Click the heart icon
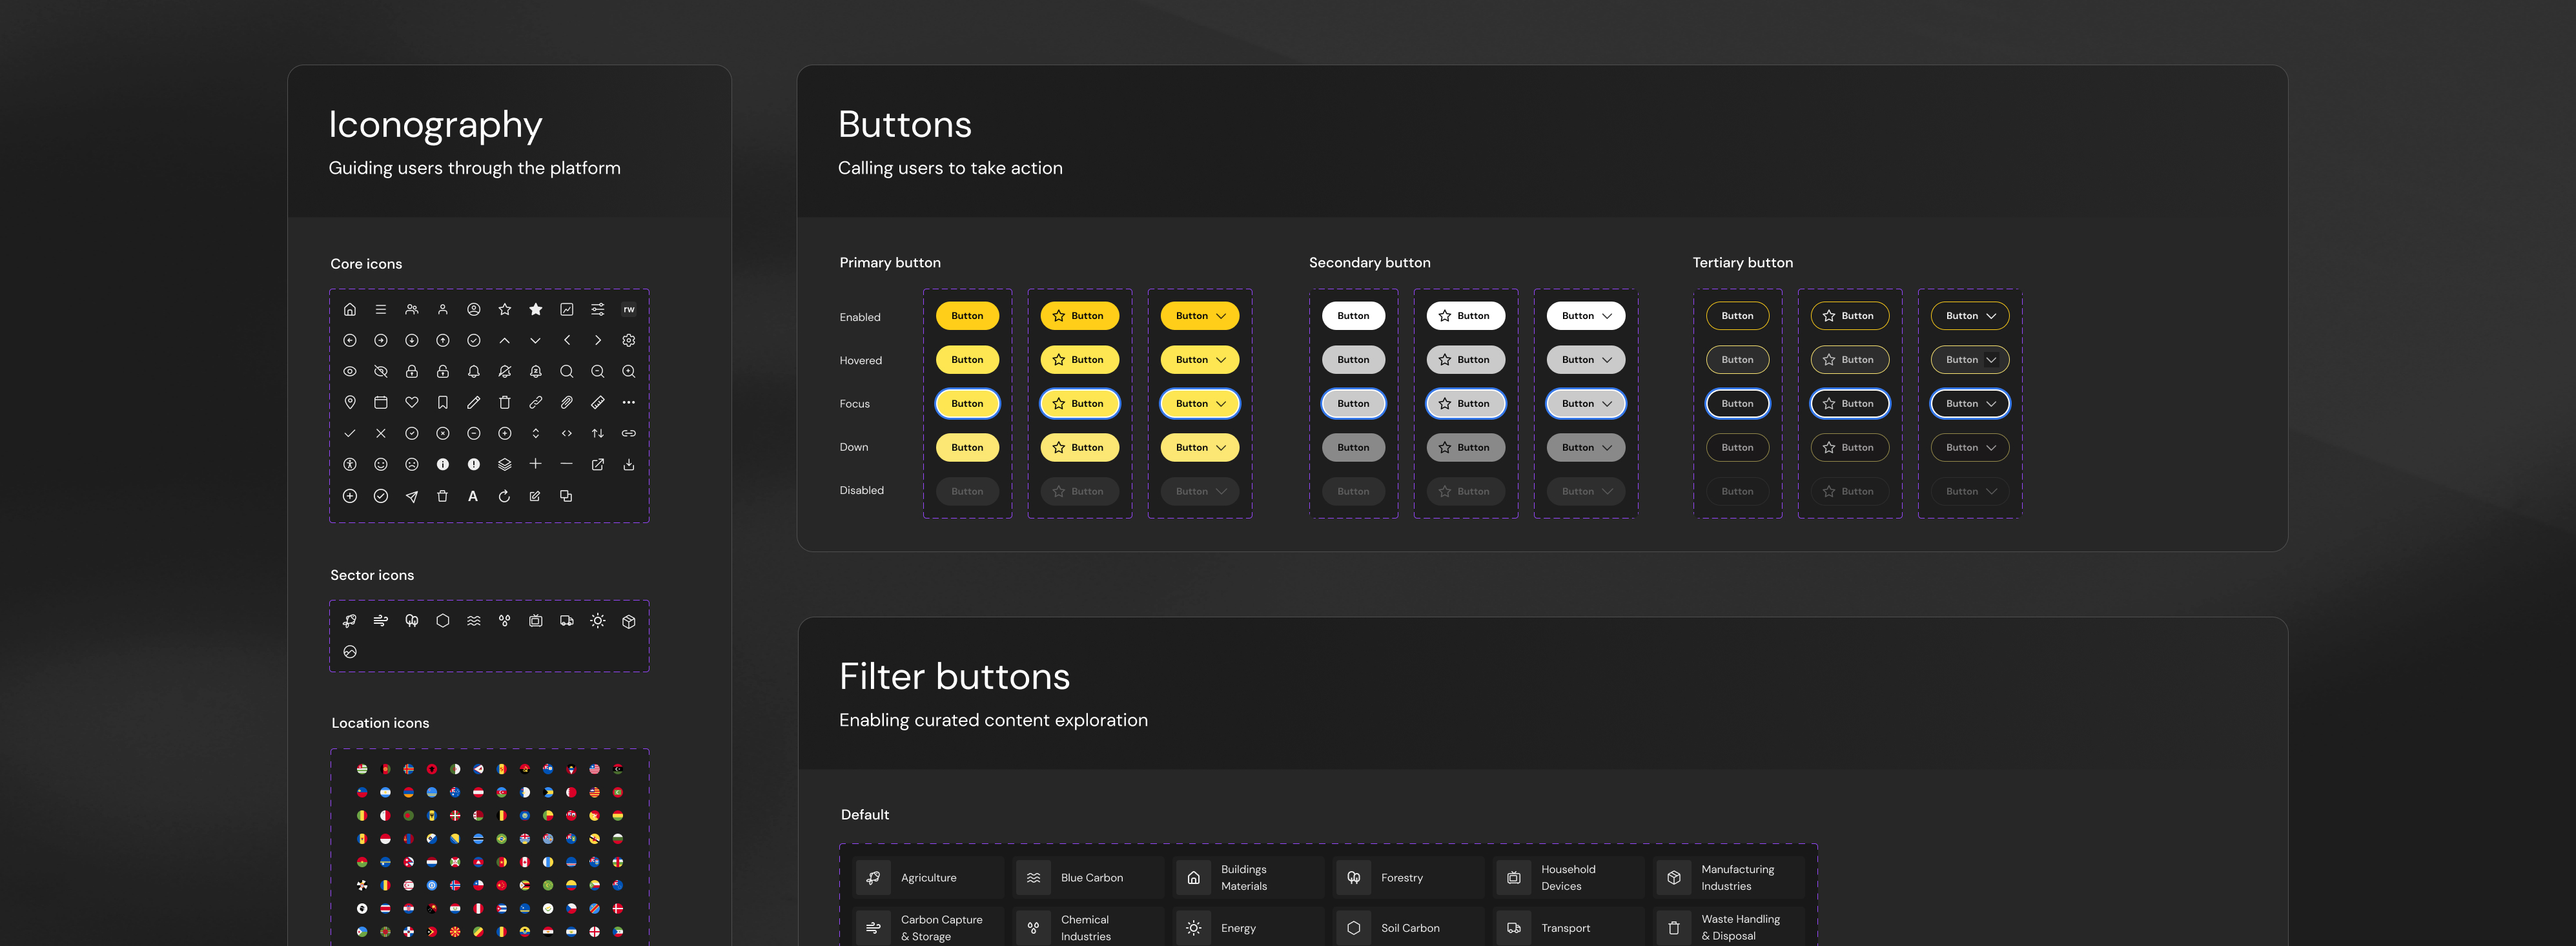The image size is (2576, 946). [412, 403]
